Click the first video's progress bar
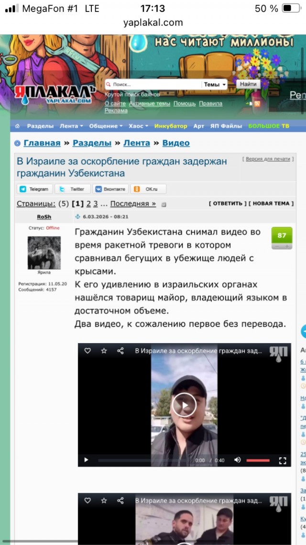 [x=144, y=460]
